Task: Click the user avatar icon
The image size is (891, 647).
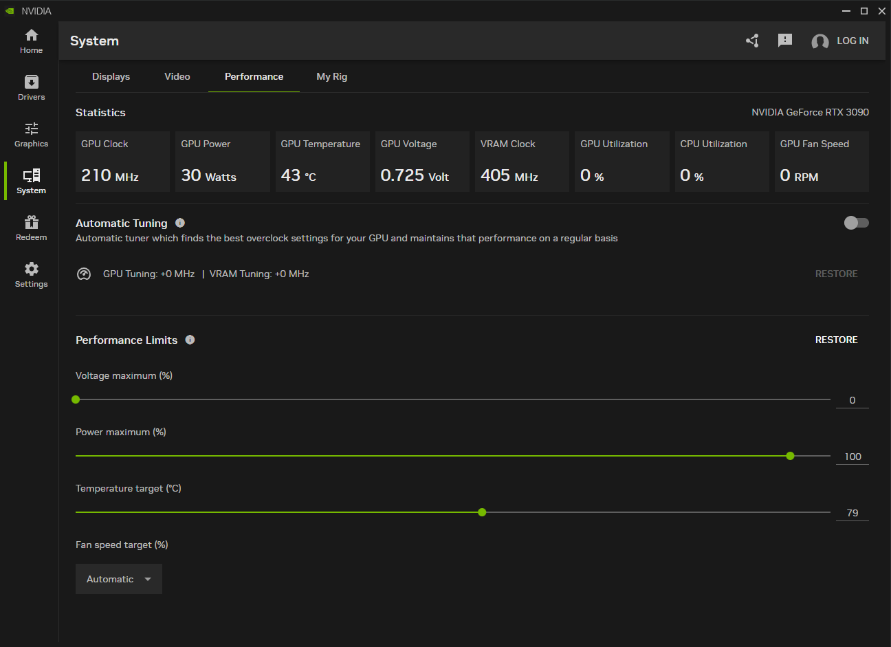Action: coord(819,42)
